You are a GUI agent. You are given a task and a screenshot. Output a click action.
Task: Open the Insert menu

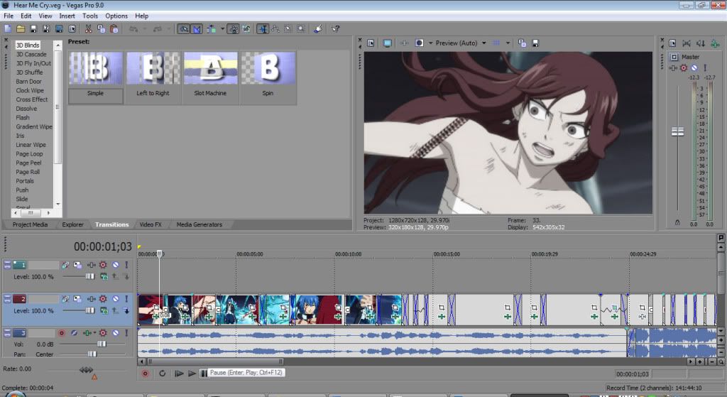pyautogui.click(x=67, y=16)
